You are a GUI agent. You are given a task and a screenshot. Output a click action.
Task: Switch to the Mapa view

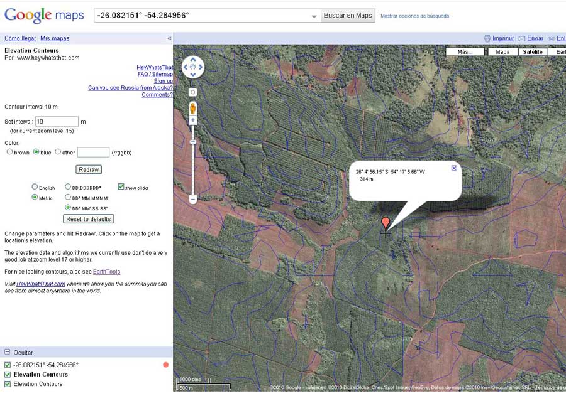click(x=502, y=52)
